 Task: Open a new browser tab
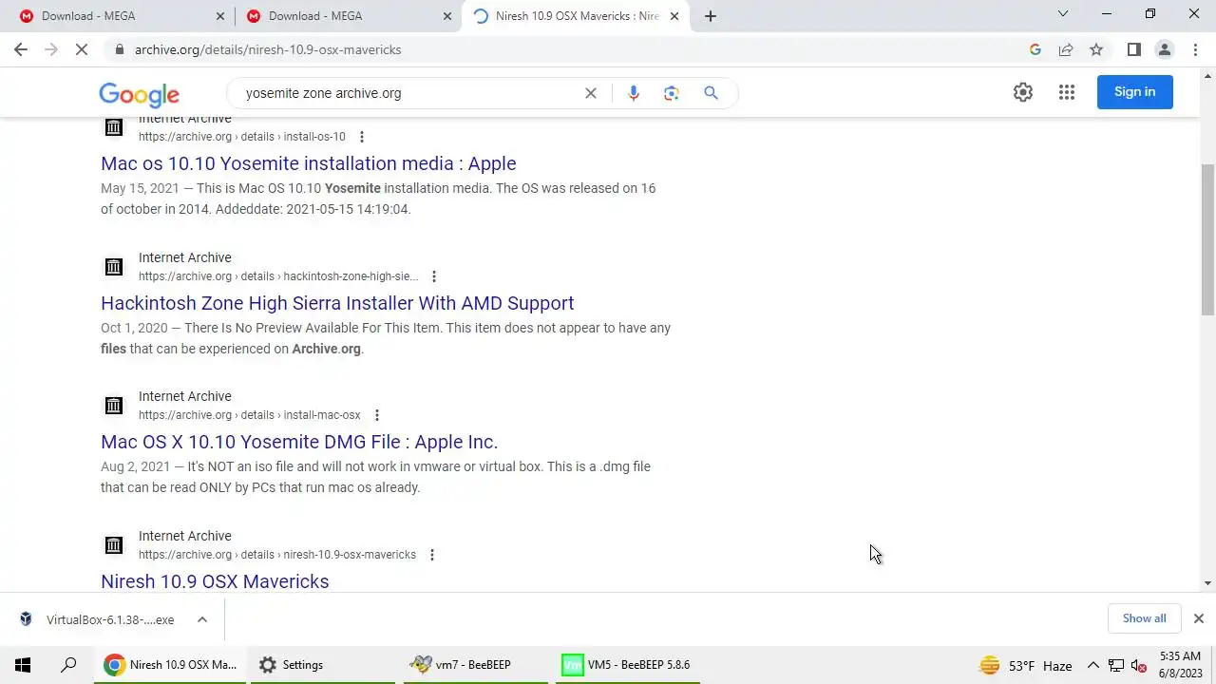click(x=710, y=16)
